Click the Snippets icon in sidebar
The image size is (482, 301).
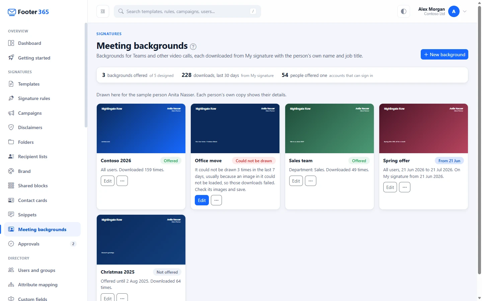(x=11, y=215)
